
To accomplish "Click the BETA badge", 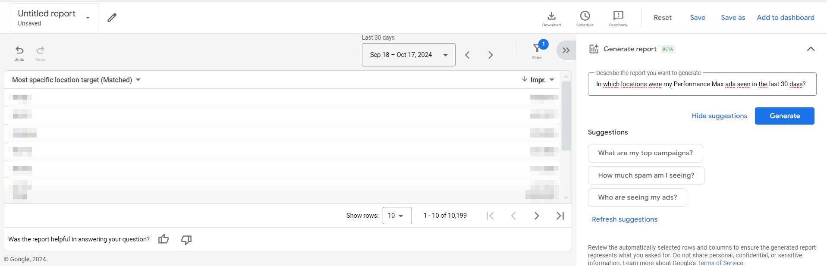I will coord(667,49).
